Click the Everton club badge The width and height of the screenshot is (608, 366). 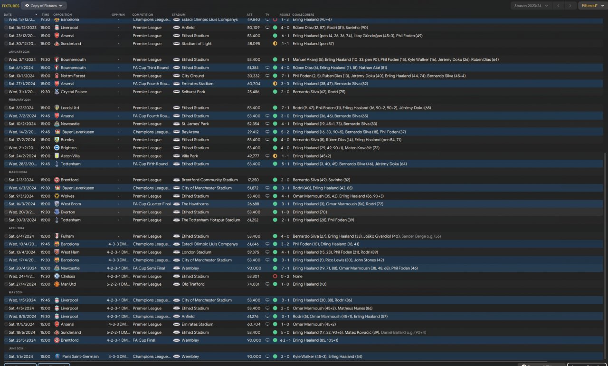coord(57,212)
